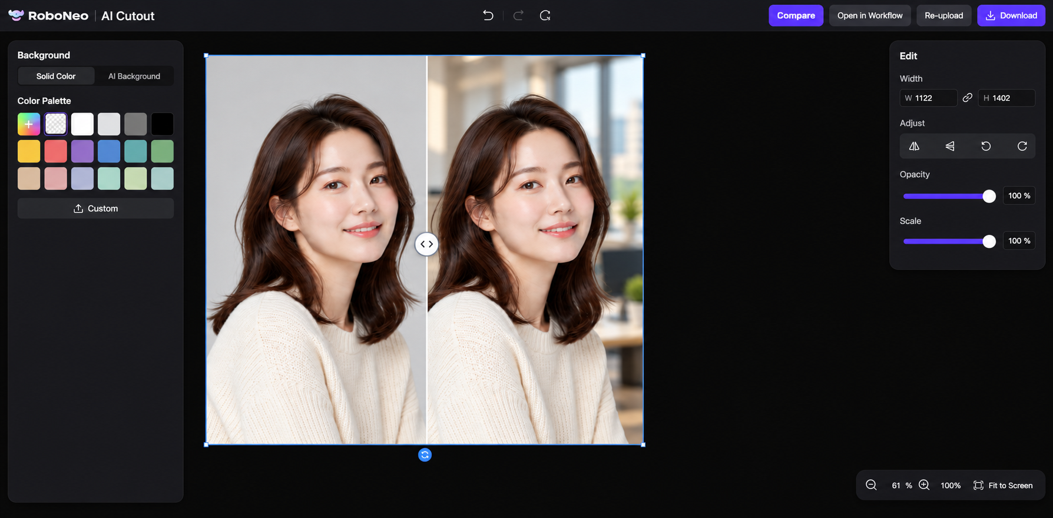Image resolution: width=1053 pixels, height=518 pixels.
Task: Rotate image clockwise icon
Action: coord(1022,146)
